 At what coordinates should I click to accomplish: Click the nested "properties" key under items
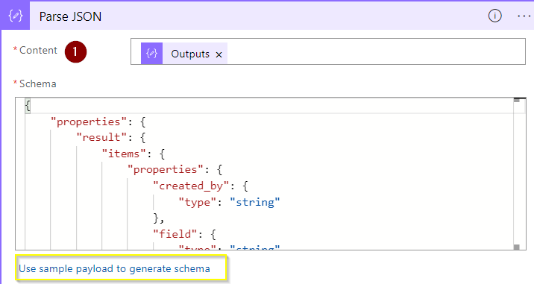click(x=165, y=170)
